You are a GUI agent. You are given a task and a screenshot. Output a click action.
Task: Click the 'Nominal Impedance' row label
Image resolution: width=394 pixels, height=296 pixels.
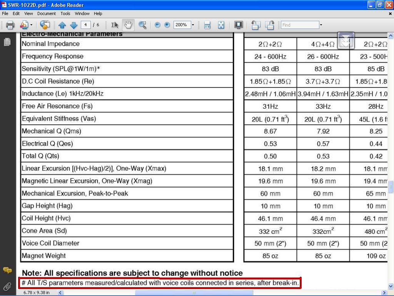pyautogui.click(x=51, y=44)
